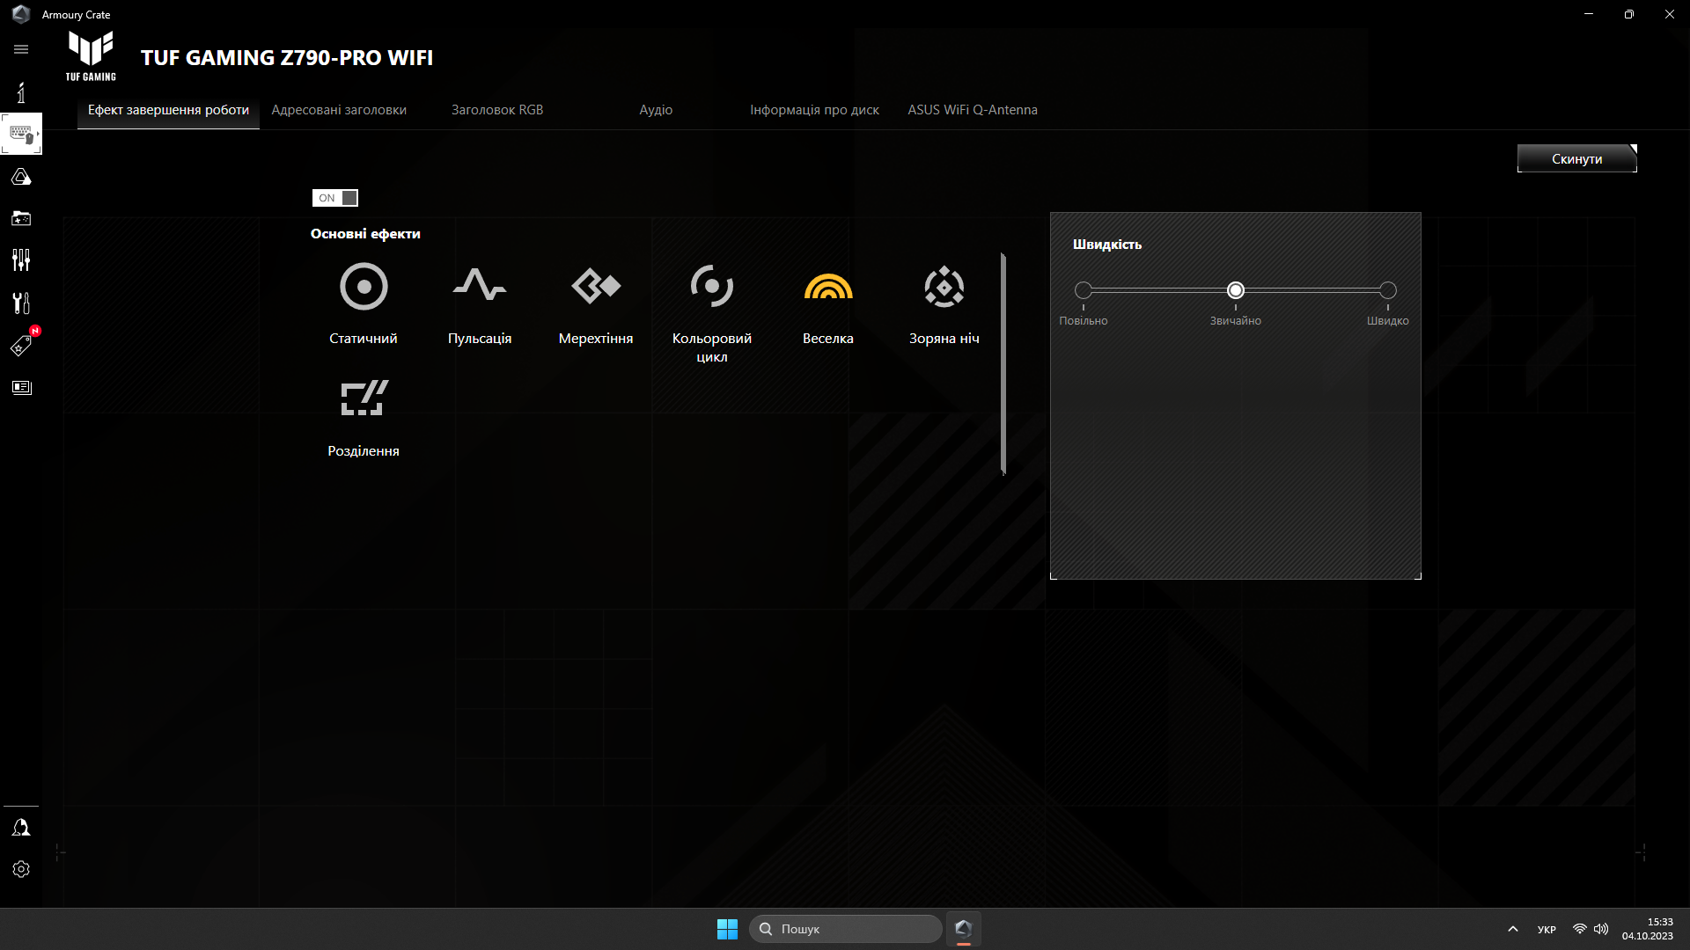1690x950 pixels.
Task: Open the Wi-Fi network tray icon
Action: pyautogui.click(x=1580, y=929)
